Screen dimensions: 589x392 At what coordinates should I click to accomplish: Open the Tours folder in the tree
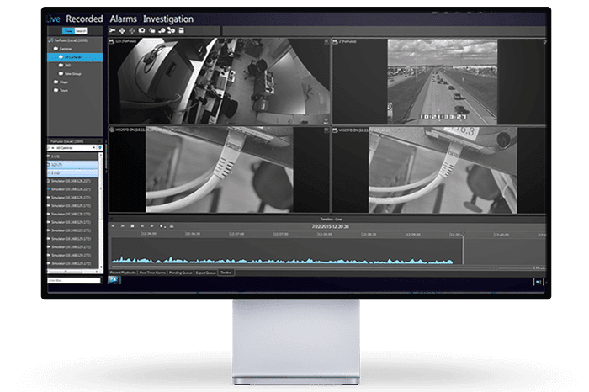pyautogui.click(x=61, y=90)
